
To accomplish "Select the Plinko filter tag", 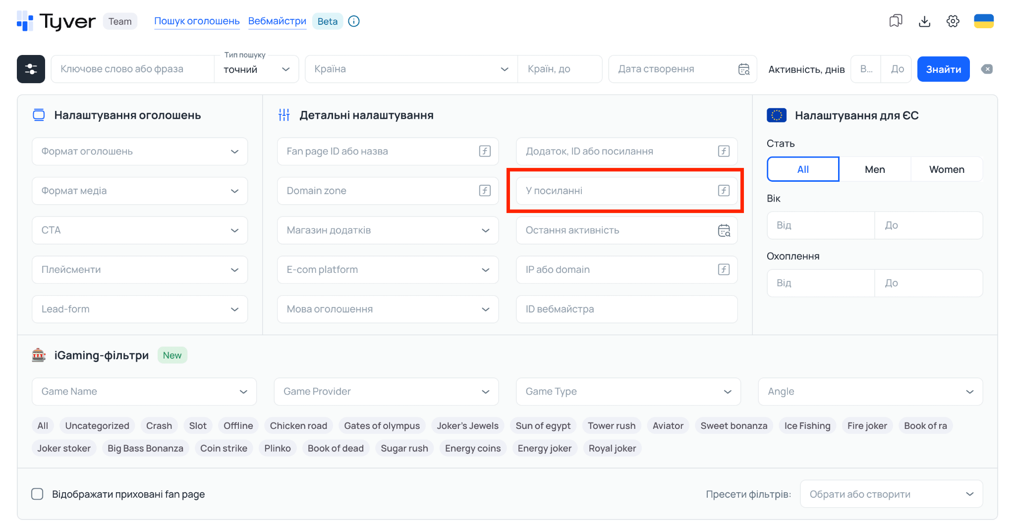I will click(x=278, y=449).
